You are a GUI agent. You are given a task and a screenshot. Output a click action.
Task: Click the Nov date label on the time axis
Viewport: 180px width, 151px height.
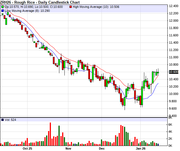68,148
